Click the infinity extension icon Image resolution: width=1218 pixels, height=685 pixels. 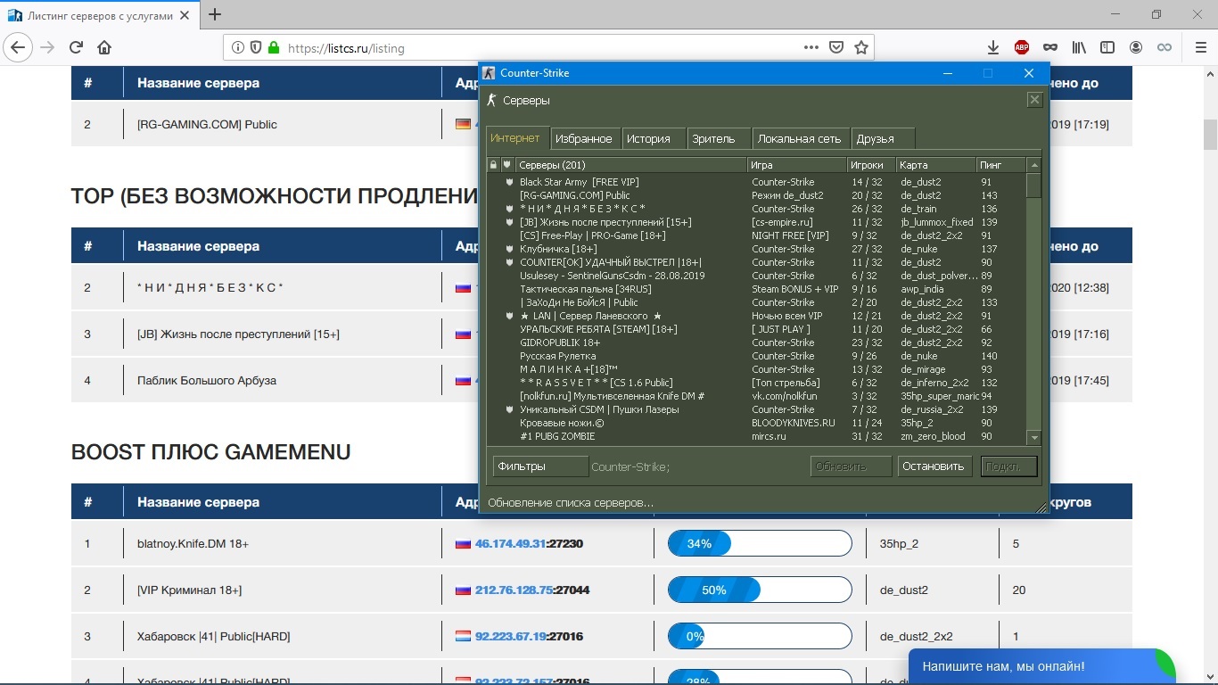pos(1165,47)
